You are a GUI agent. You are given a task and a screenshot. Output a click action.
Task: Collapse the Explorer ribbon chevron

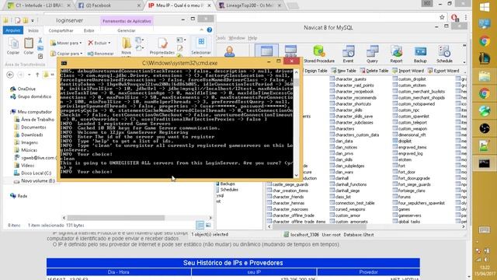(x=202, y=30)
